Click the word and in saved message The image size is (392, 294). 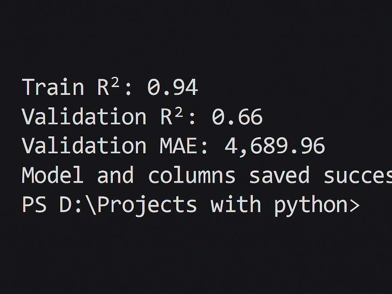tap(115, 175)
